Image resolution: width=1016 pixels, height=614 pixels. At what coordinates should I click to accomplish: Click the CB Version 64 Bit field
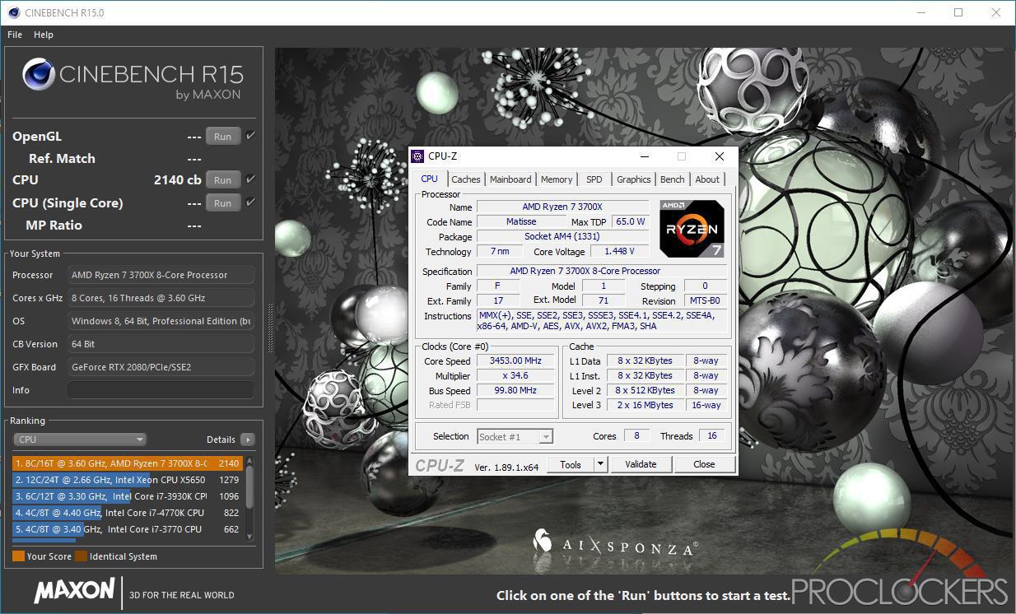pyautogui.click(x=161, y=344)
